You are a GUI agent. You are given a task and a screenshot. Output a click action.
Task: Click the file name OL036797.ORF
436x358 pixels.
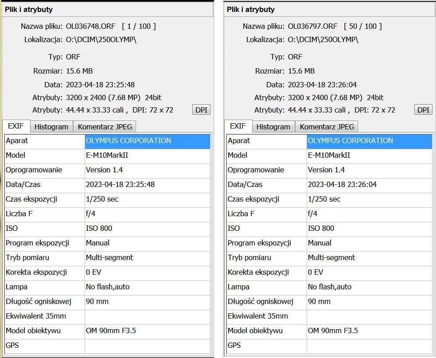click(313, 27)
